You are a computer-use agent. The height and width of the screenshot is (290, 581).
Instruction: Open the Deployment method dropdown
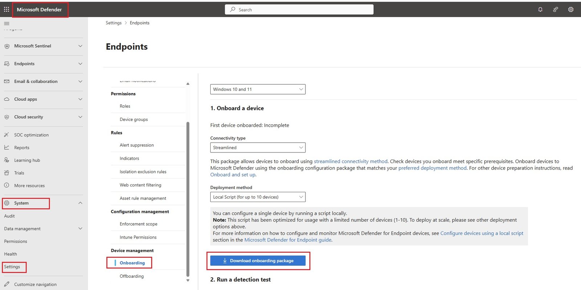point(258,197)
